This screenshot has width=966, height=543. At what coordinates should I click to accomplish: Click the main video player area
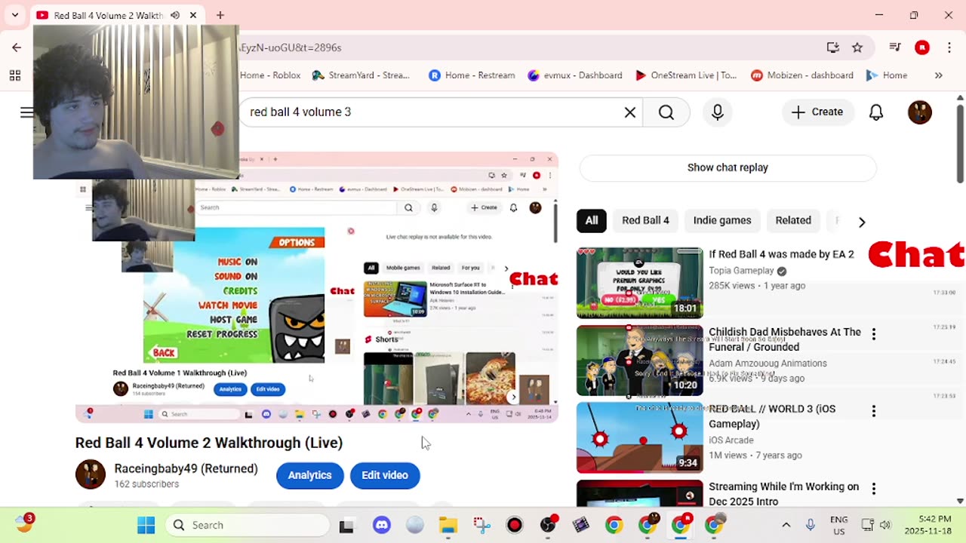[317, 287]
